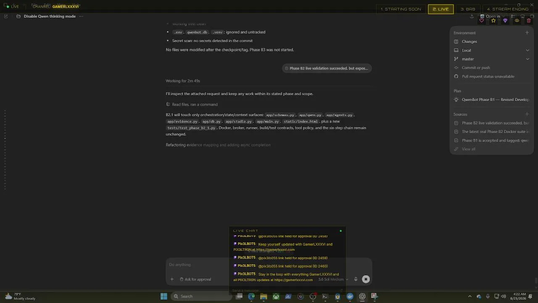Viewport: 538px width, 303px height.
Task: Click Commit or push
Action: (x=476, y=68)
